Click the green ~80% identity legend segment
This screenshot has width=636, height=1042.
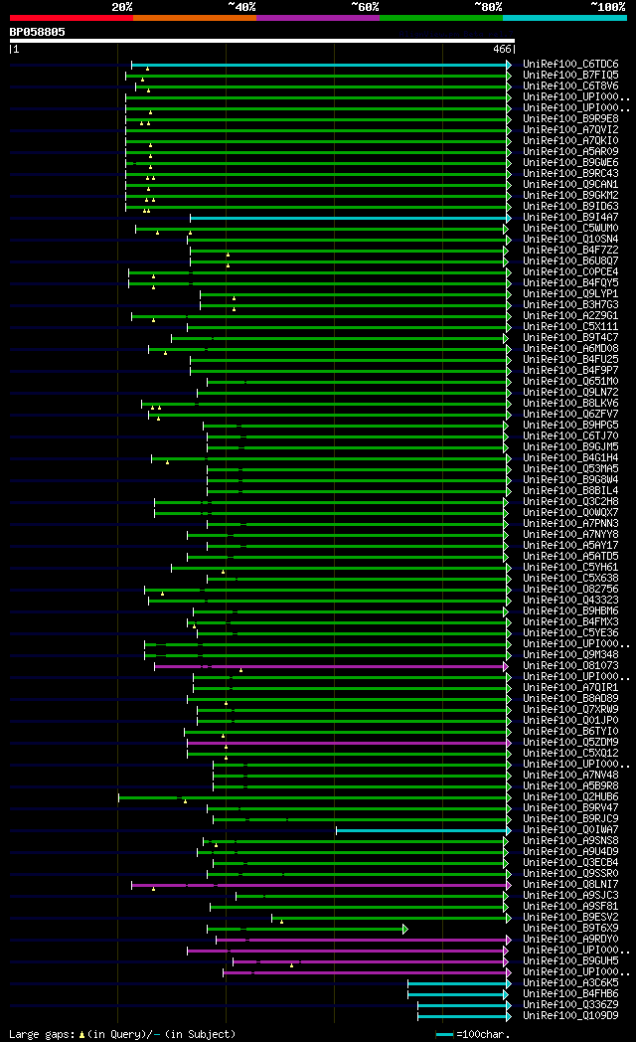tap(441, 18)
